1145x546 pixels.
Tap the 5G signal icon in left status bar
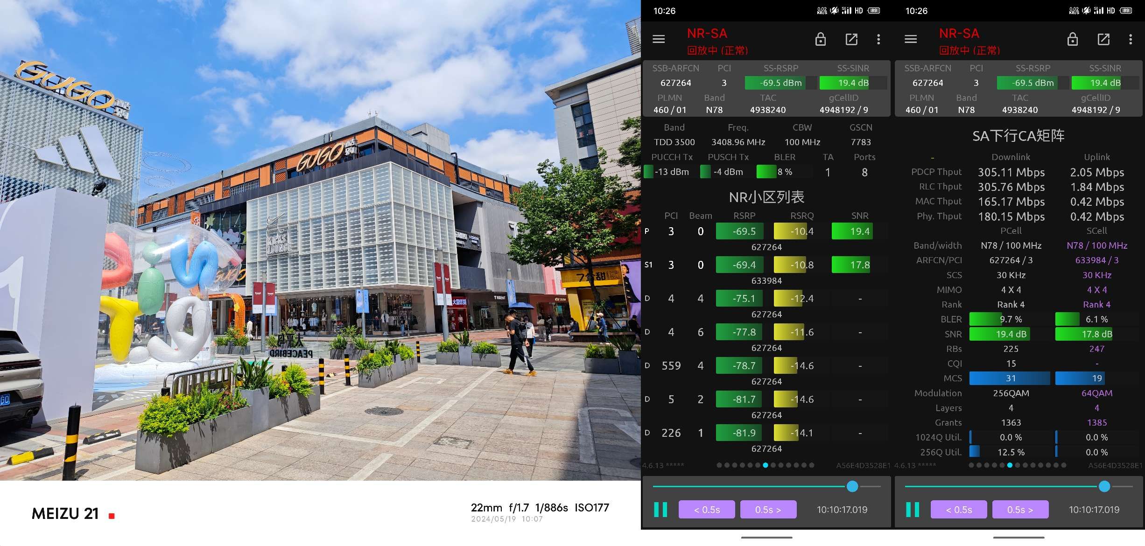coord(846,10)
